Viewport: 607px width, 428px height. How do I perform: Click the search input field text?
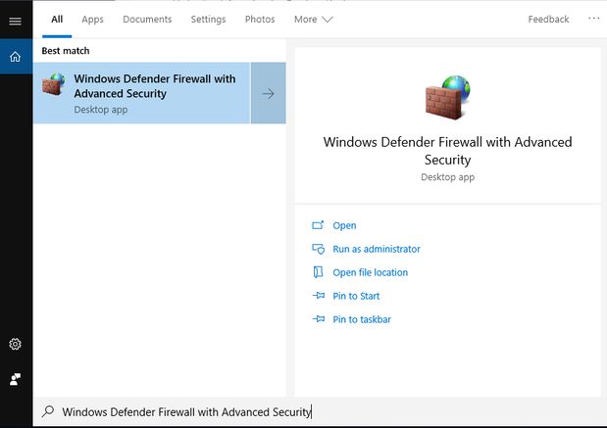tap(186, 411)
